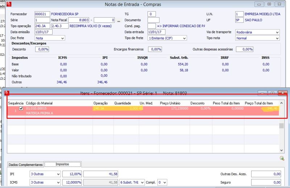Click the magnifier search icon below the items grid
The height and width of the screenshot is (188, 290).
282,158
